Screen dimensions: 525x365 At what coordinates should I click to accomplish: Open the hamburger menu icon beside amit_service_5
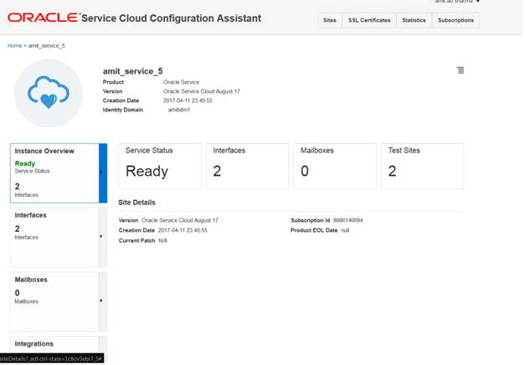[461, 70]
